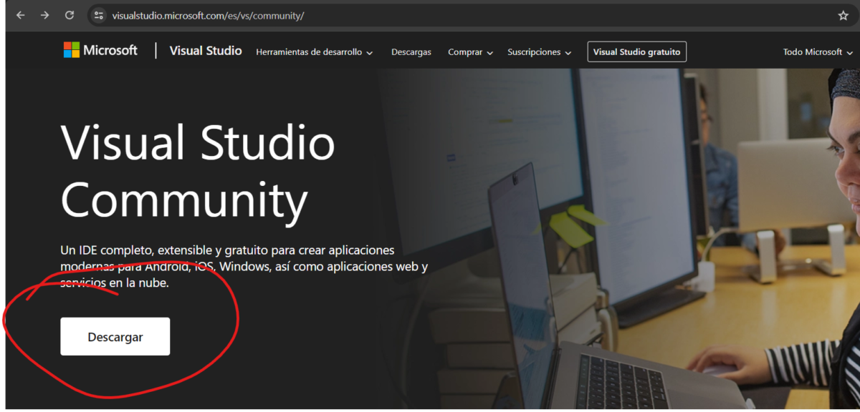Expand the Suscripciones dropdown
This screenshot has height=412, width=860.
539,52
